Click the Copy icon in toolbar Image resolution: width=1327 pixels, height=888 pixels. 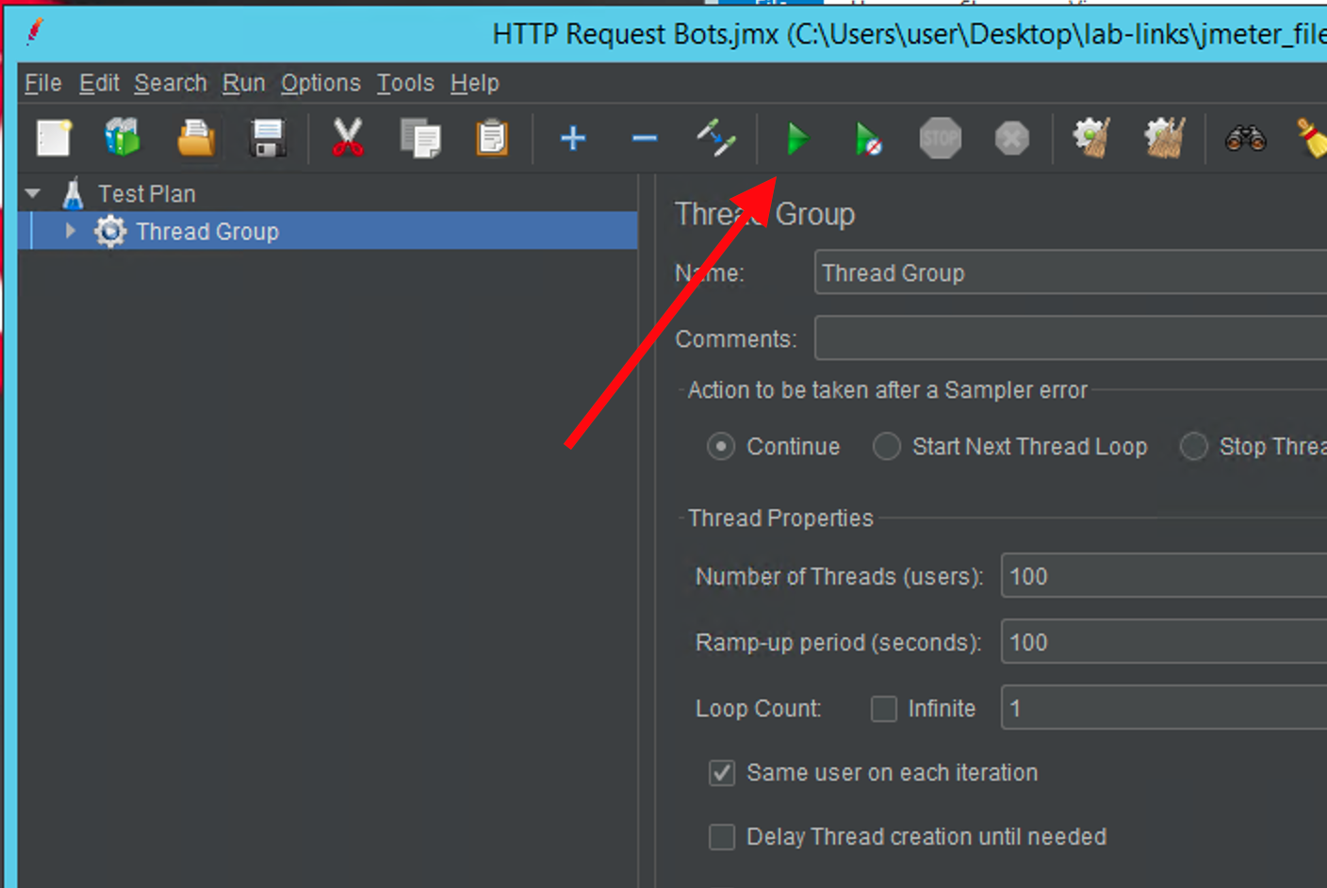coord(419,139)
